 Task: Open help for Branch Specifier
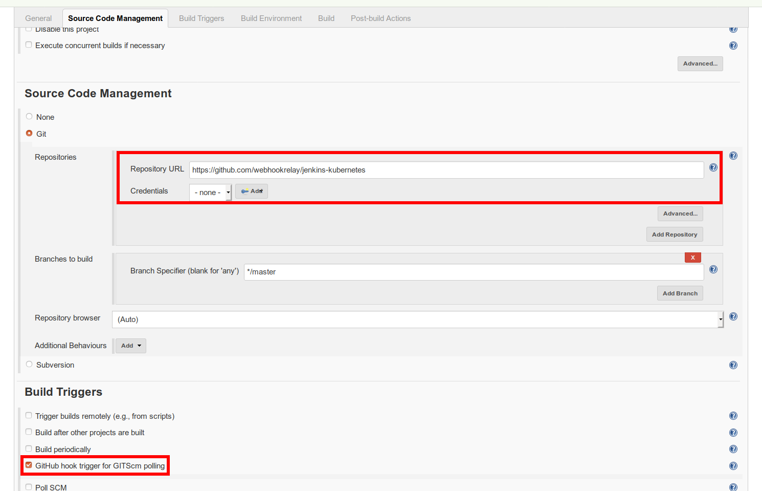713,269
